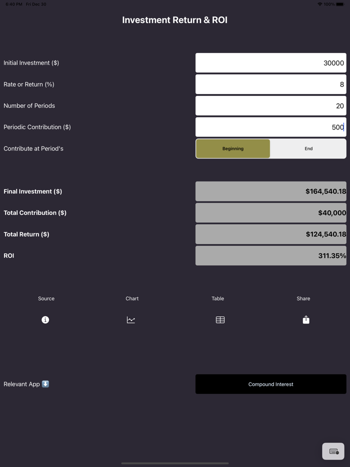Edit the Number of Periods field
Screen dimensions: 350x467
(270, 105)
